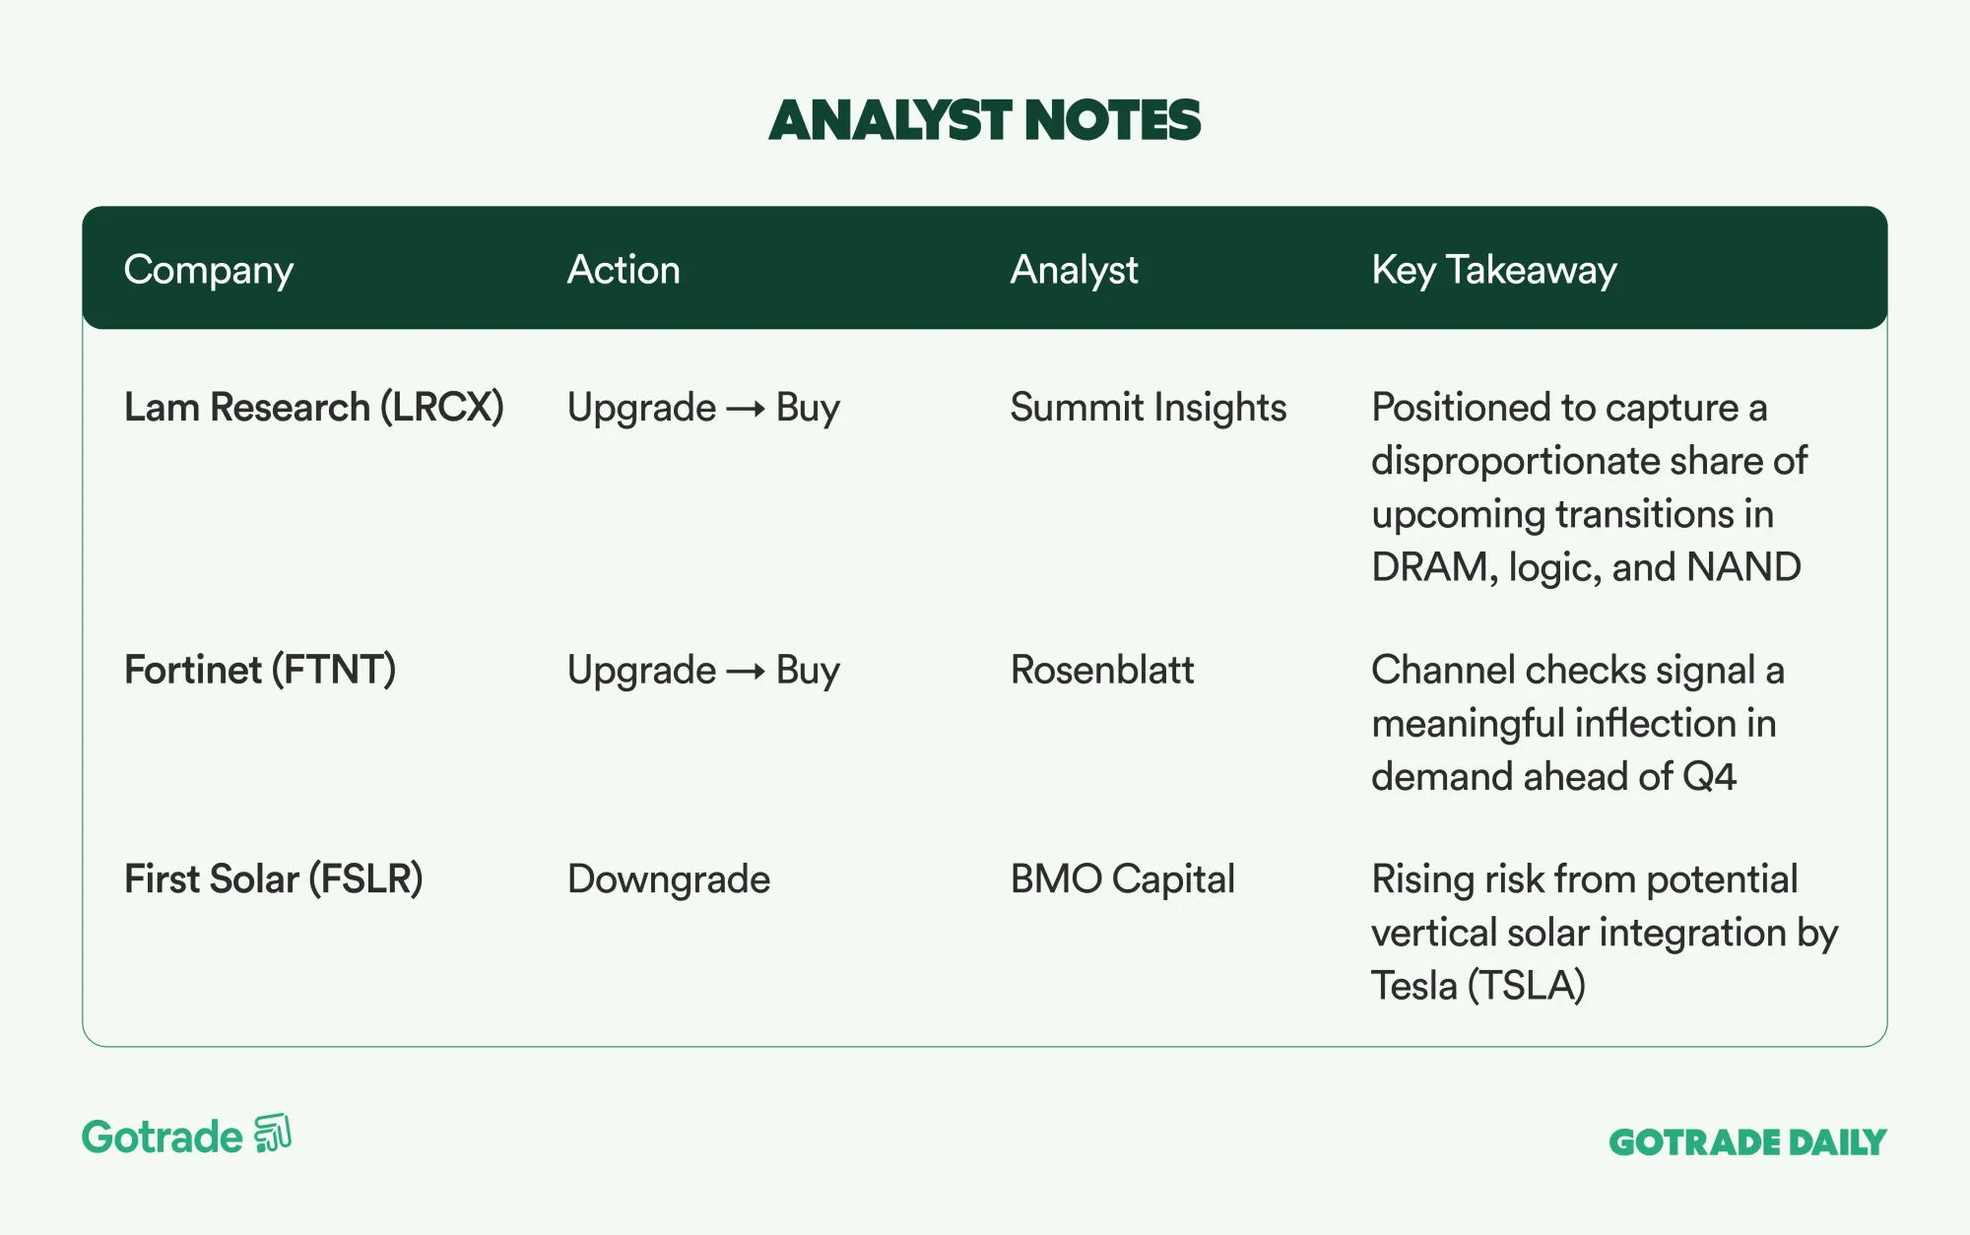Select the First Solar (FSLR) company name

273,879
